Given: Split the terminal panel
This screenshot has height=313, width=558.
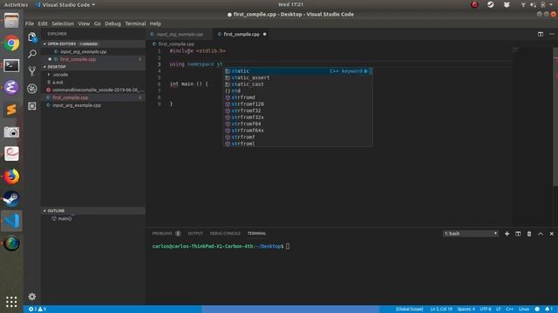Looking at the screenshot, I should click(x=518, y=234).
